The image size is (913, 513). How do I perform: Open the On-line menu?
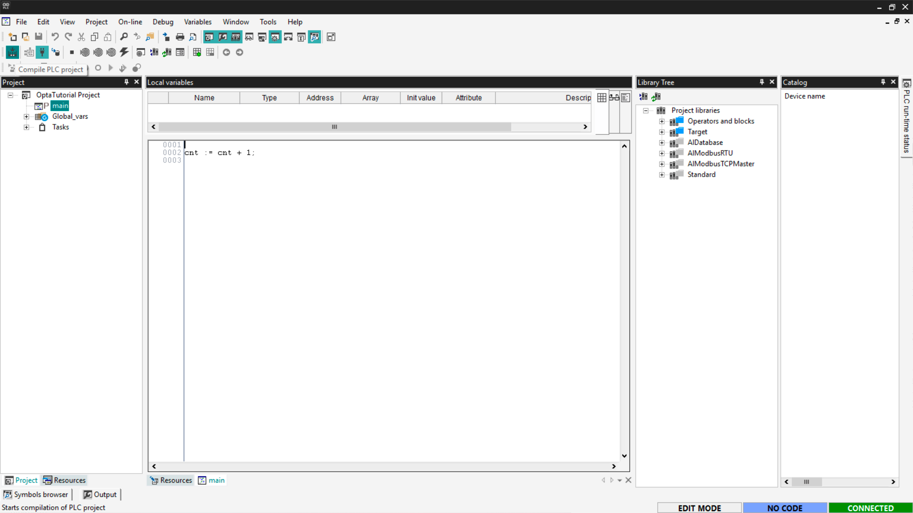click(130, 22)
